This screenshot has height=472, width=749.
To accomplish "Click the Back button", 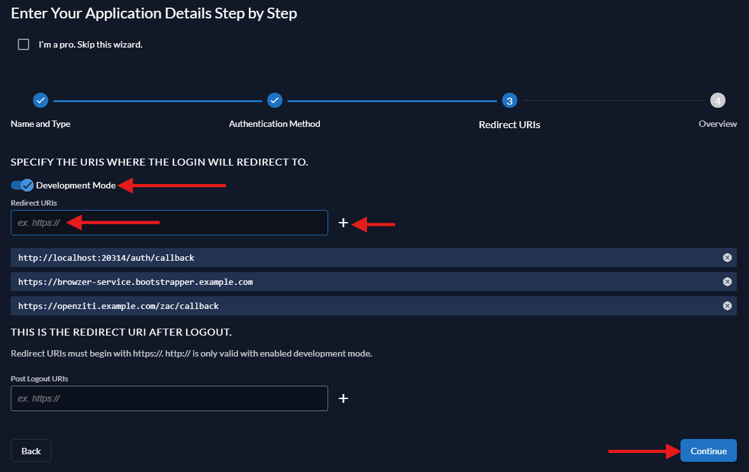I will tap(30, 450).
